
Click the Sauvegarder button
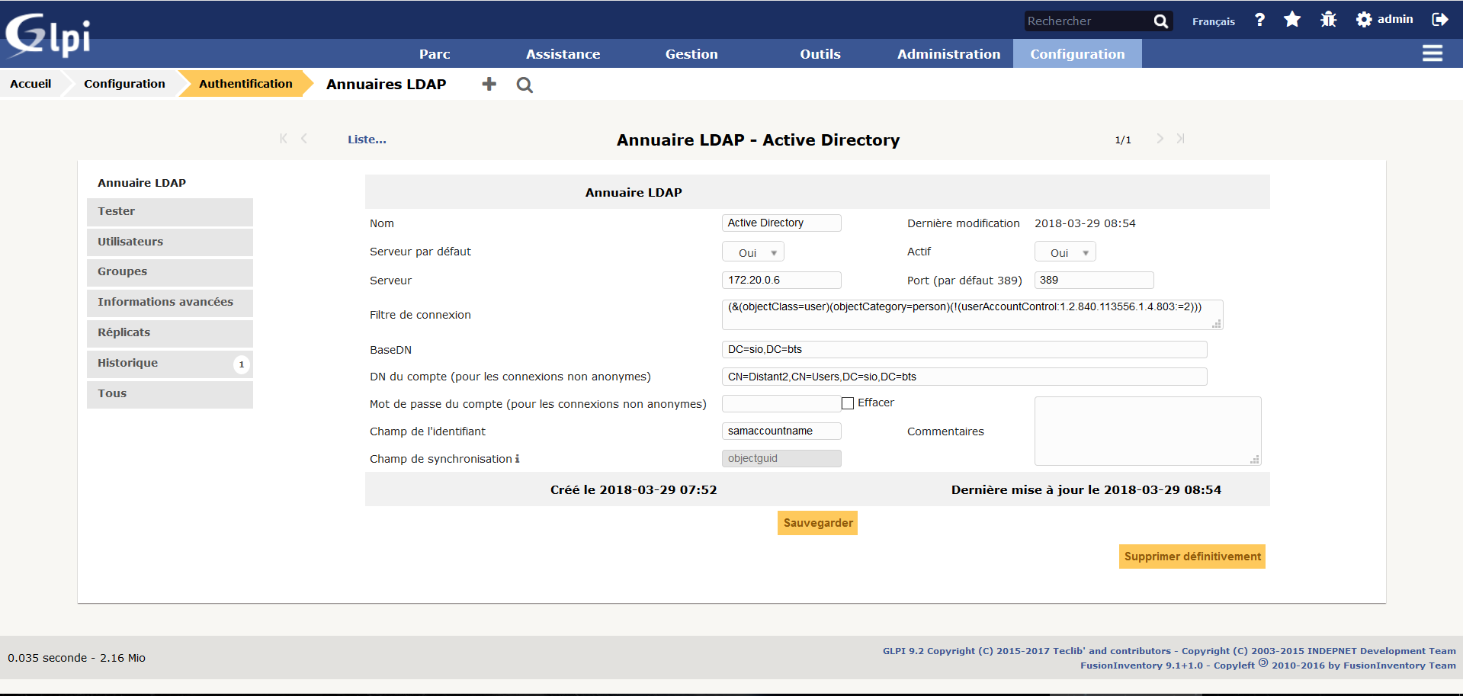(x=817, y=523)
